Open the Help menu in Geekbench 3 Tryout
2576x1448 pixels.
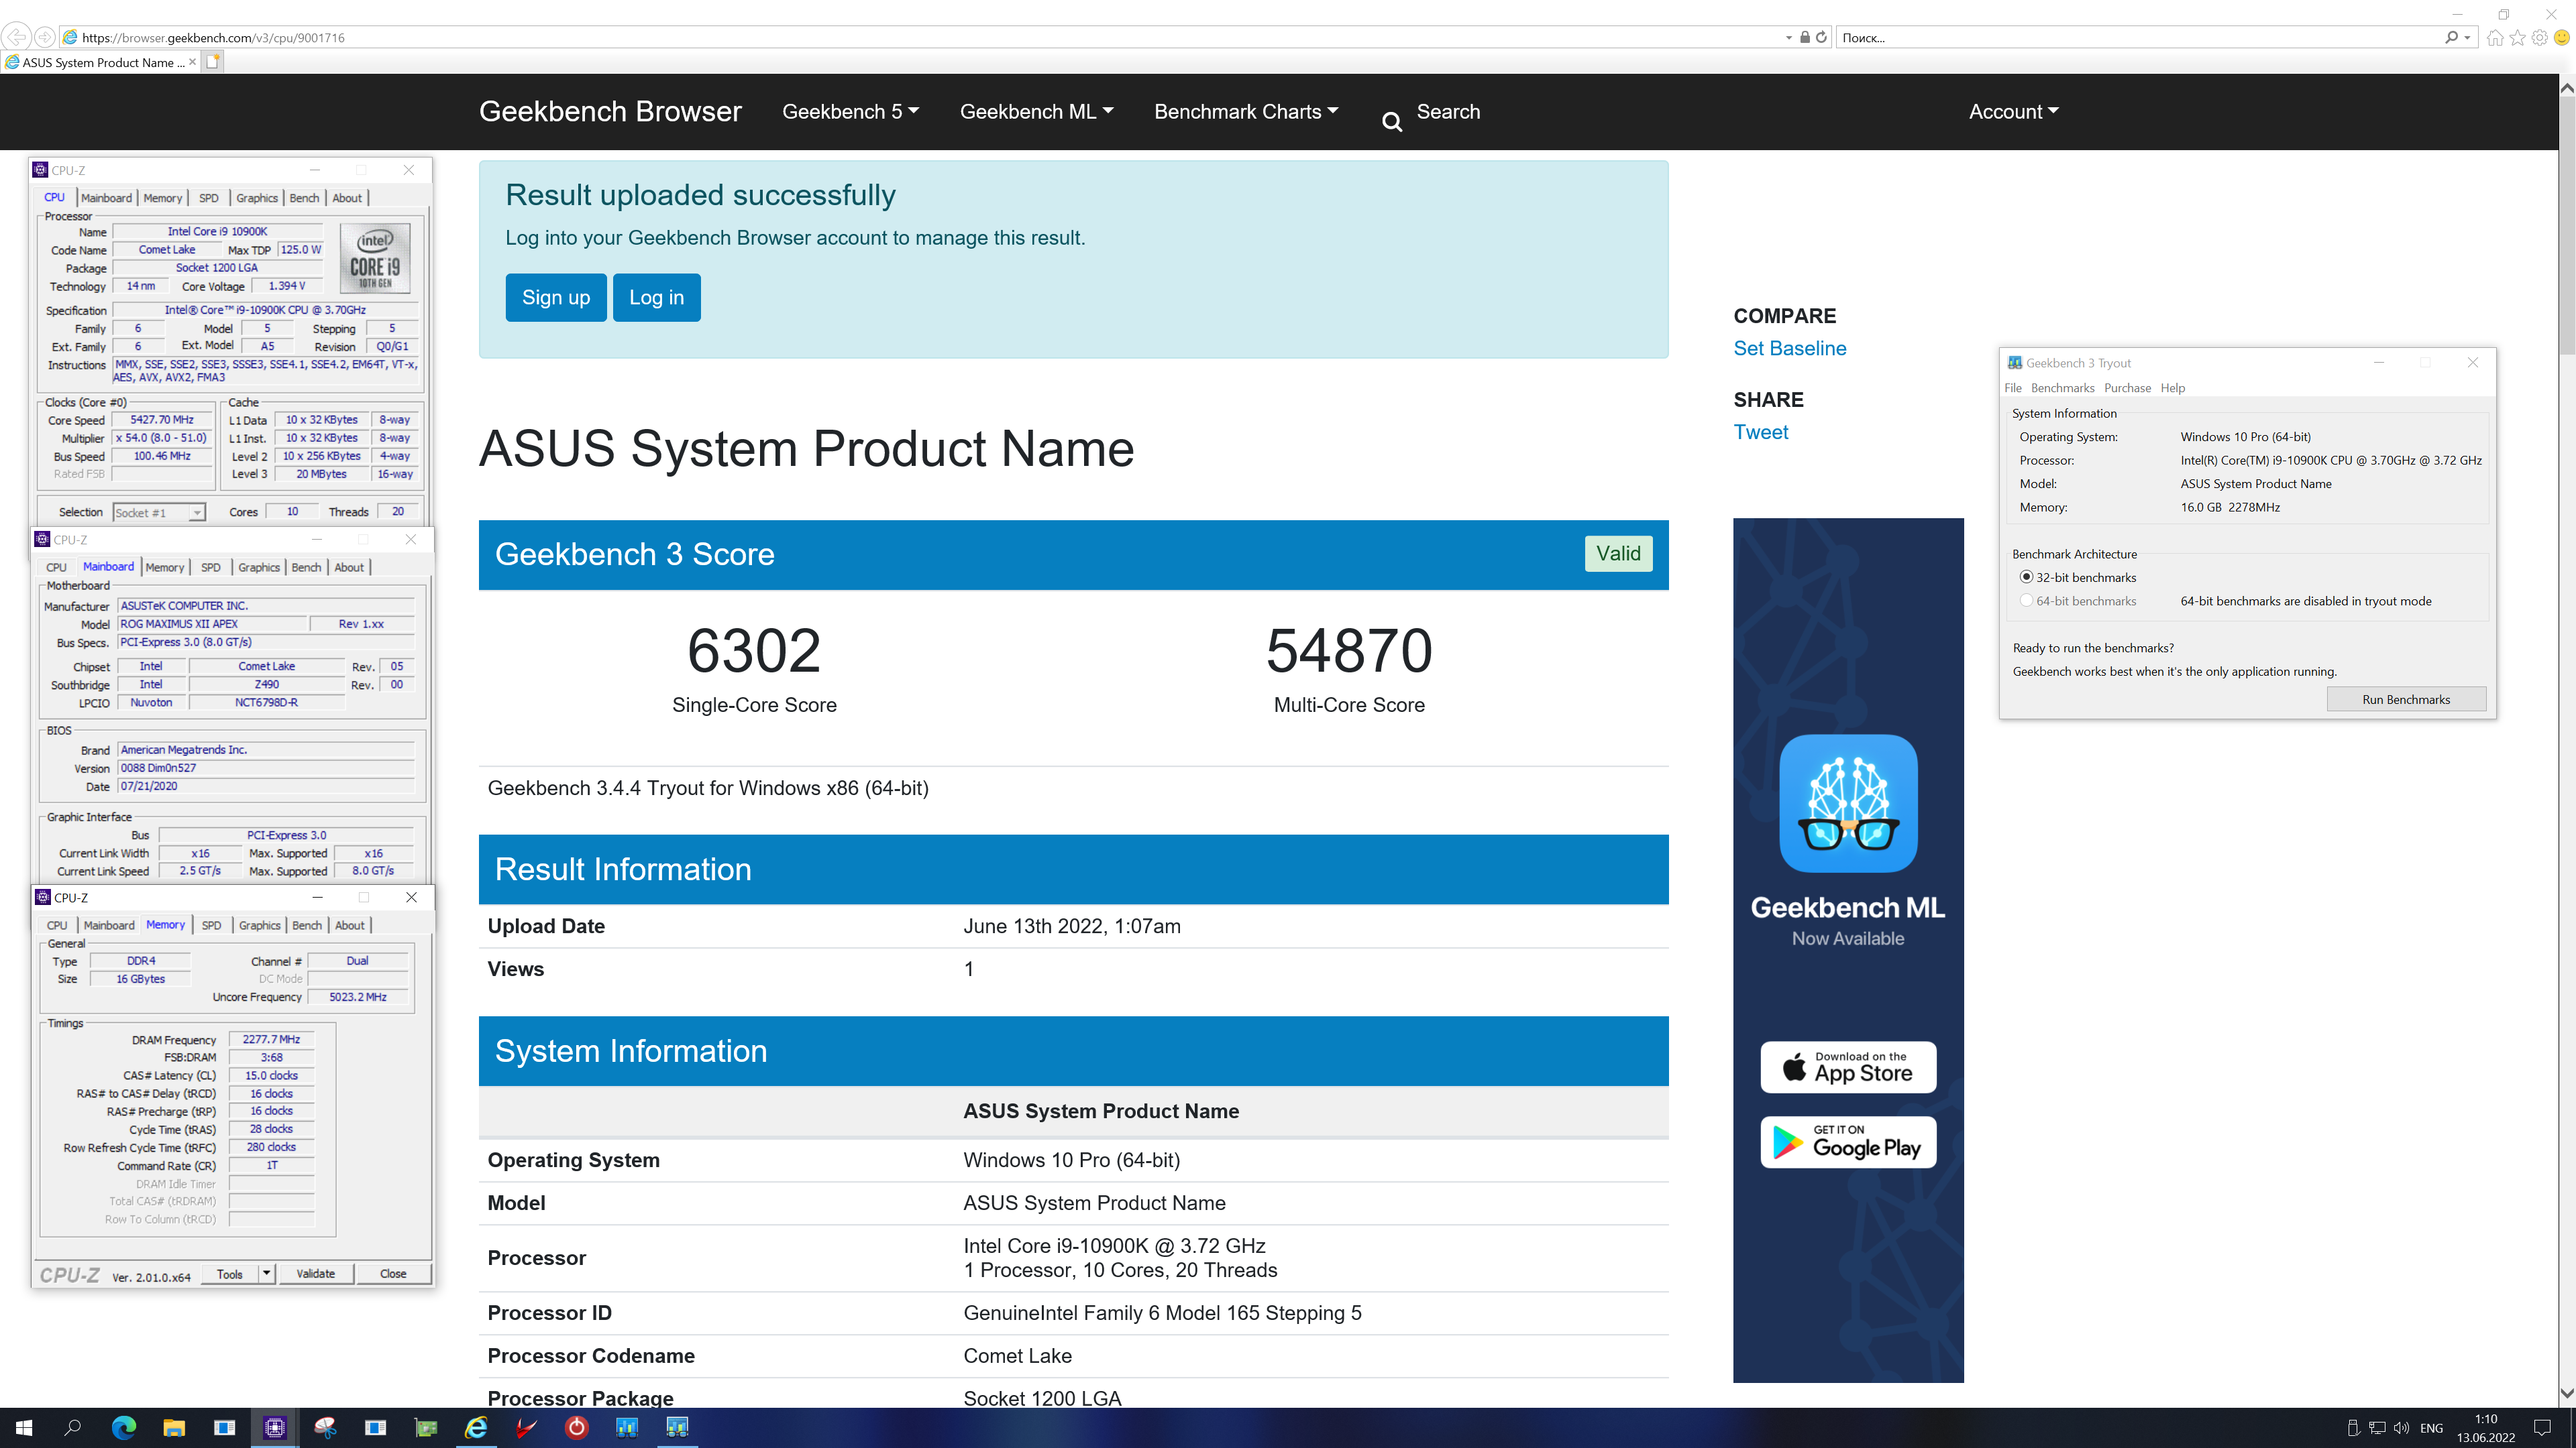tap(2172, 387)
